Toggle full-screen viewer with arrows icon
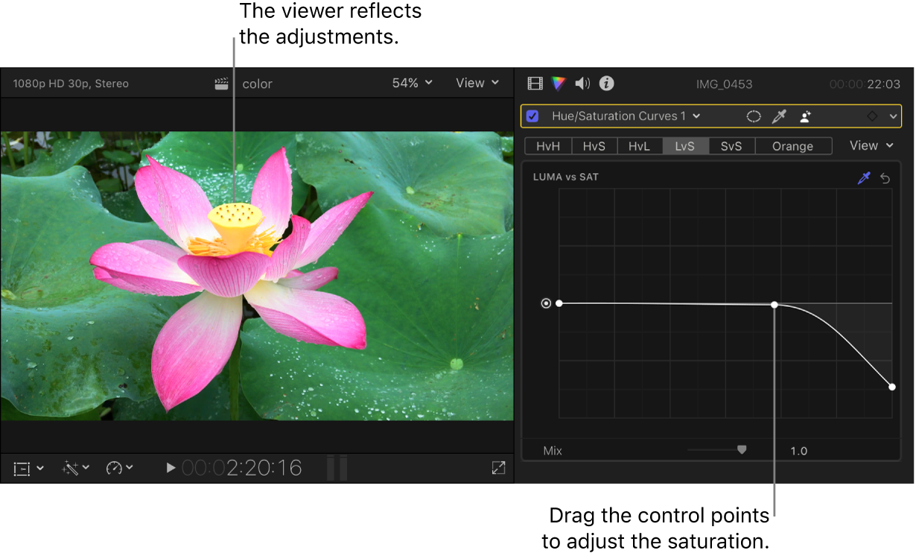This screenshot has height=556, width=916. pyautogui.click(x=498, y=468)
